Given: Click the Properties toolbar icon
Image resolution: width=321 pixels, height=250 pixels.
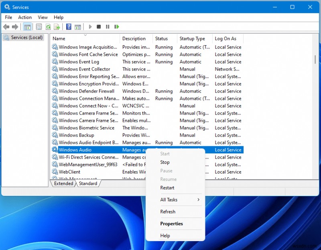Looking at the screenshot, I should click(38, 27).
